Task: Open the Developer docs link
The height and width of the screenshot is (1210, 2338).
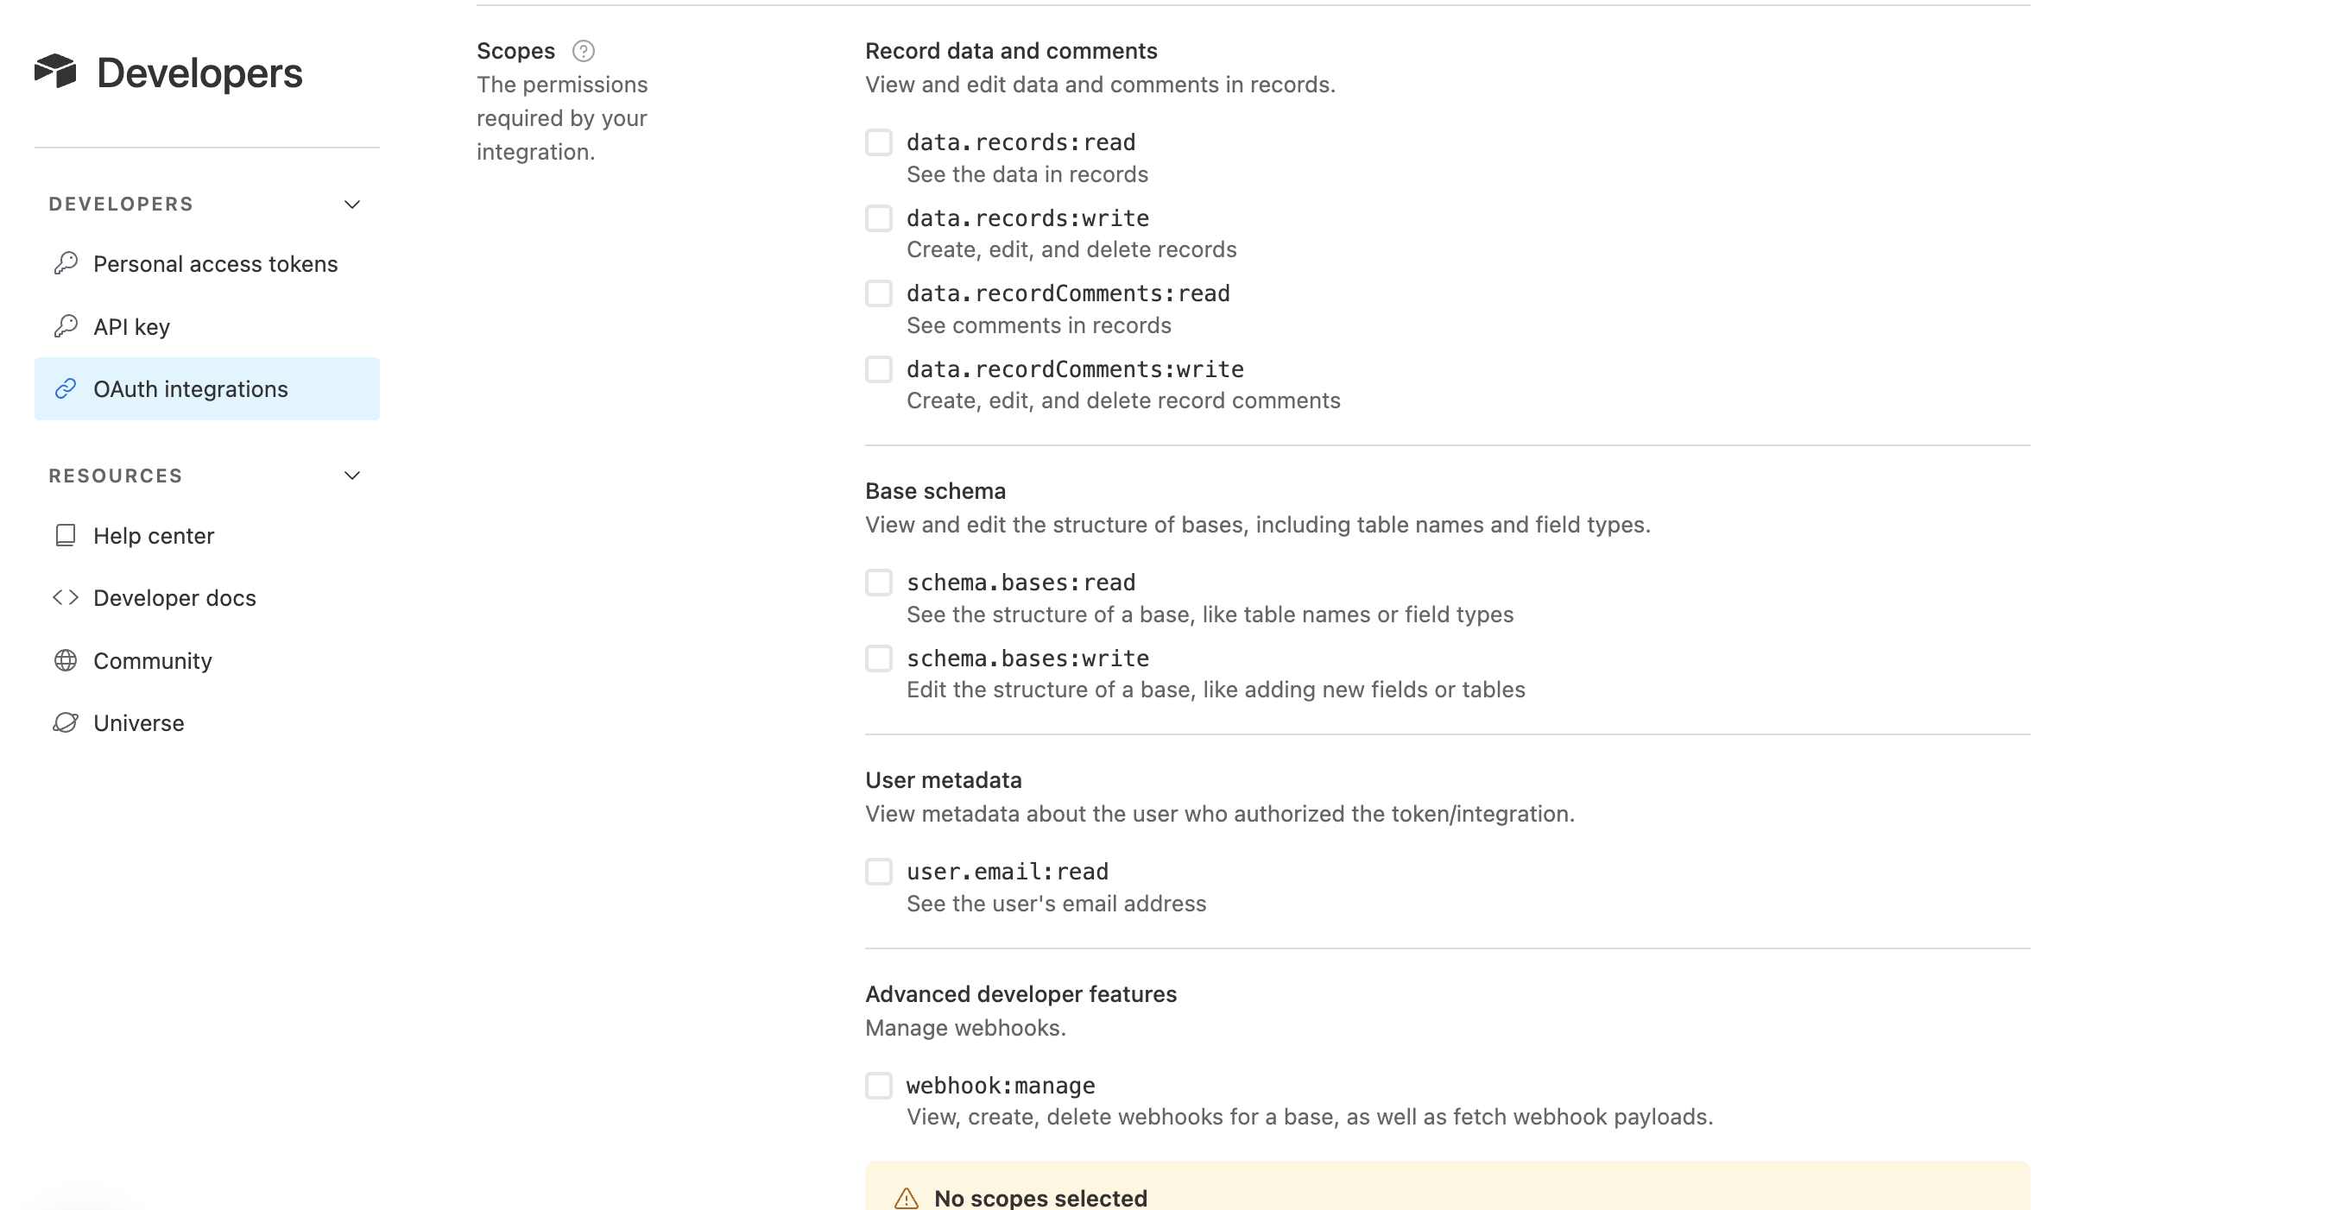Action: [x=174, y=597]
